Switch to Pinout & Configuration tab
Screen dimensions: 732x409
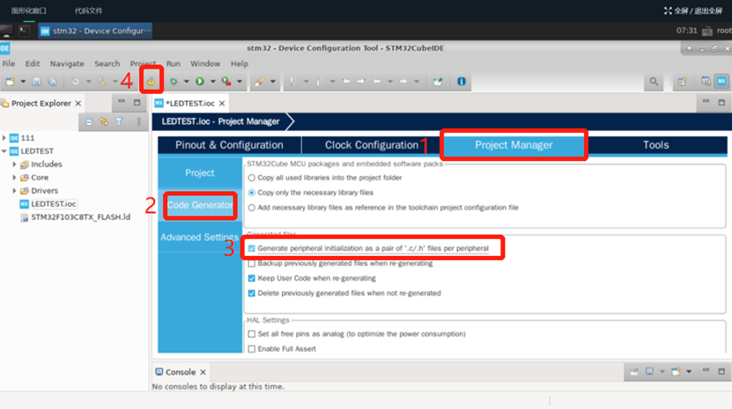[229, 145]
